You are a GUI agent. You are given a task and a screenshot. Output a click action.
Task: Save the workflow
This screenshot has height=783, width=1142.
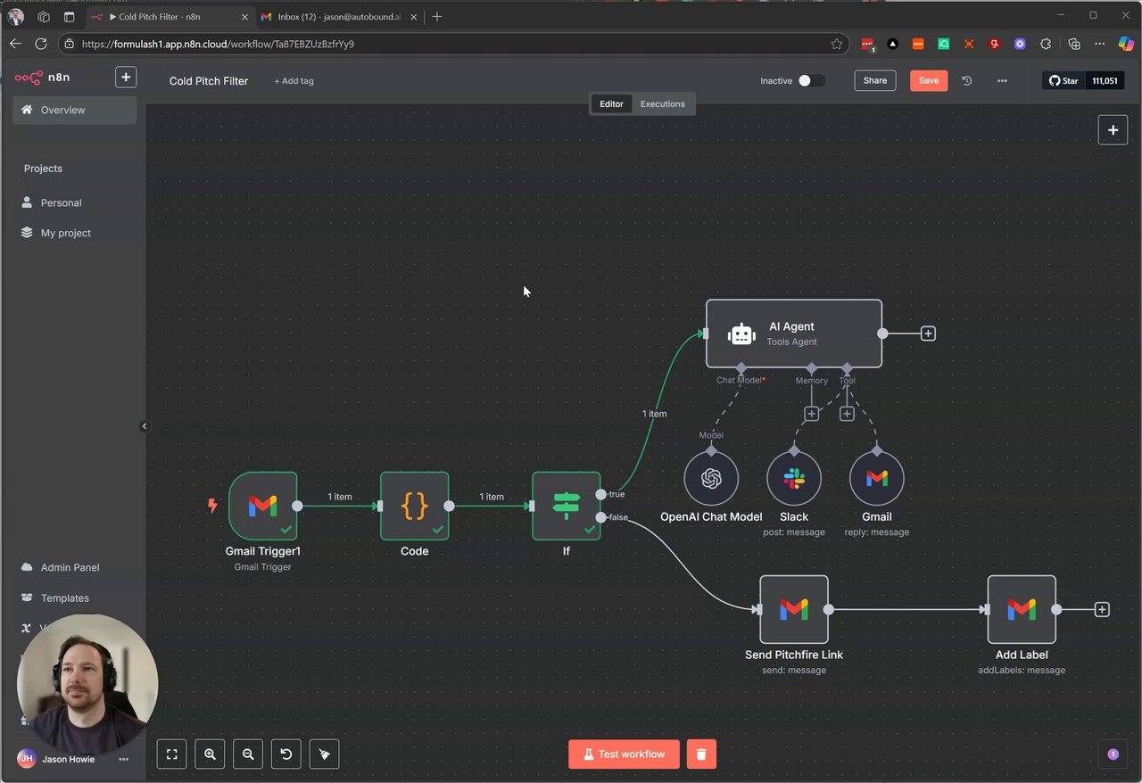pos(929,80)
